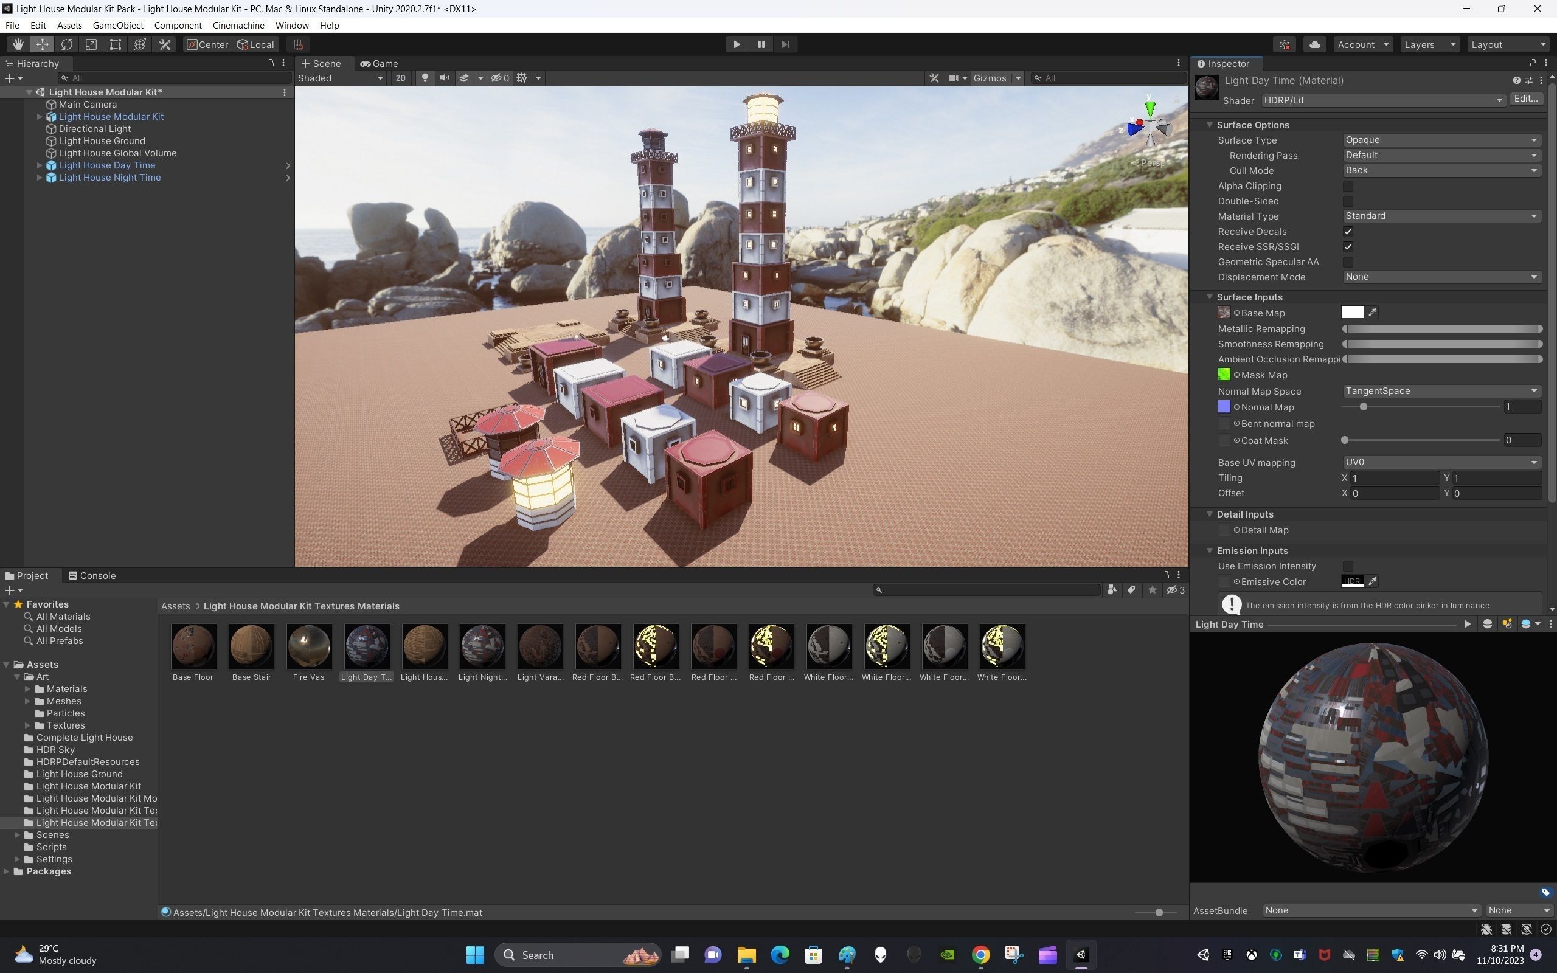Select the Fire Vas material thumbnail
This screenshot has width=1557, height=973.
(x=309, y=646)
